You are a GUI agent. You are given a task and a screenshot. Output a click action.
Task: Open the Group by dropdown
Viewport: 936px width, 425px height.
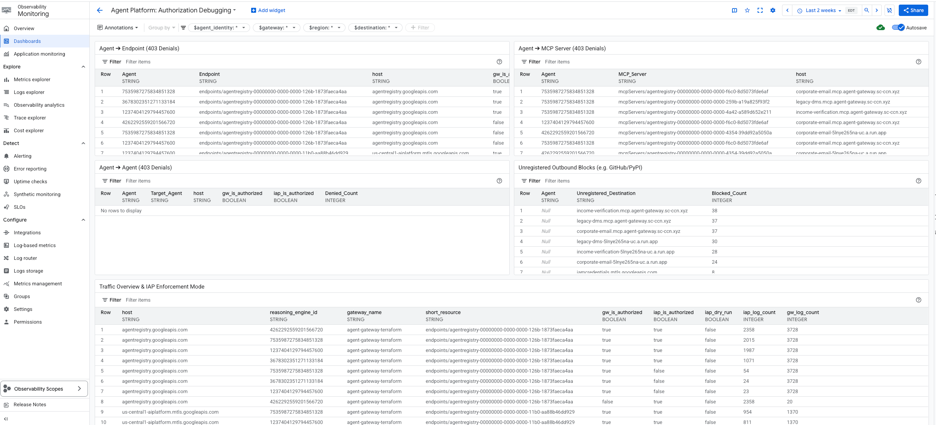(162, 28)
